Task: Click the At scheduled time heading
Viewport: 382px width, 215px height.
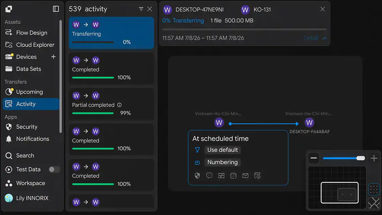Action: [x=220, y=139]
